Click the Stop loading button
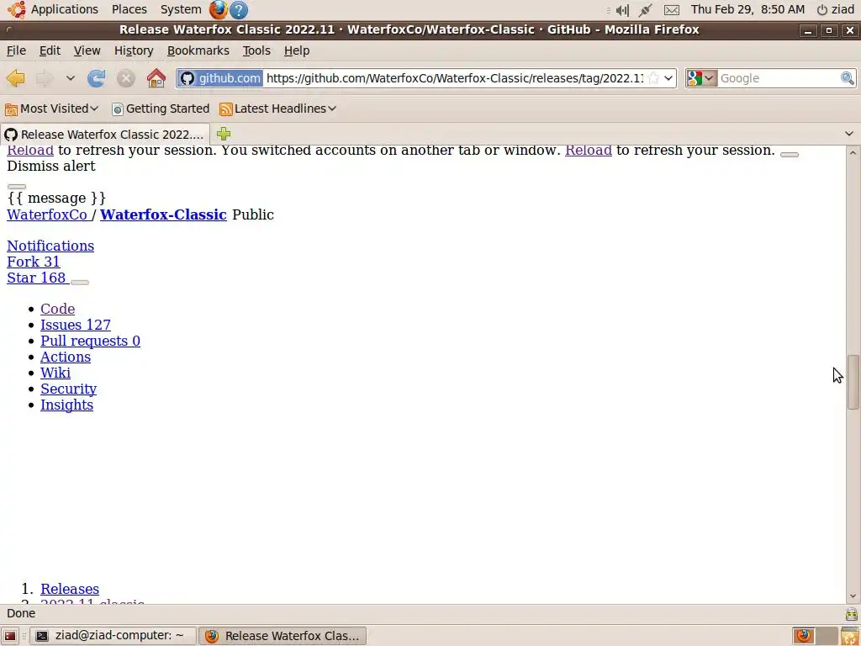Viewport: 861px width, 646px height. [x=126, y=78]
